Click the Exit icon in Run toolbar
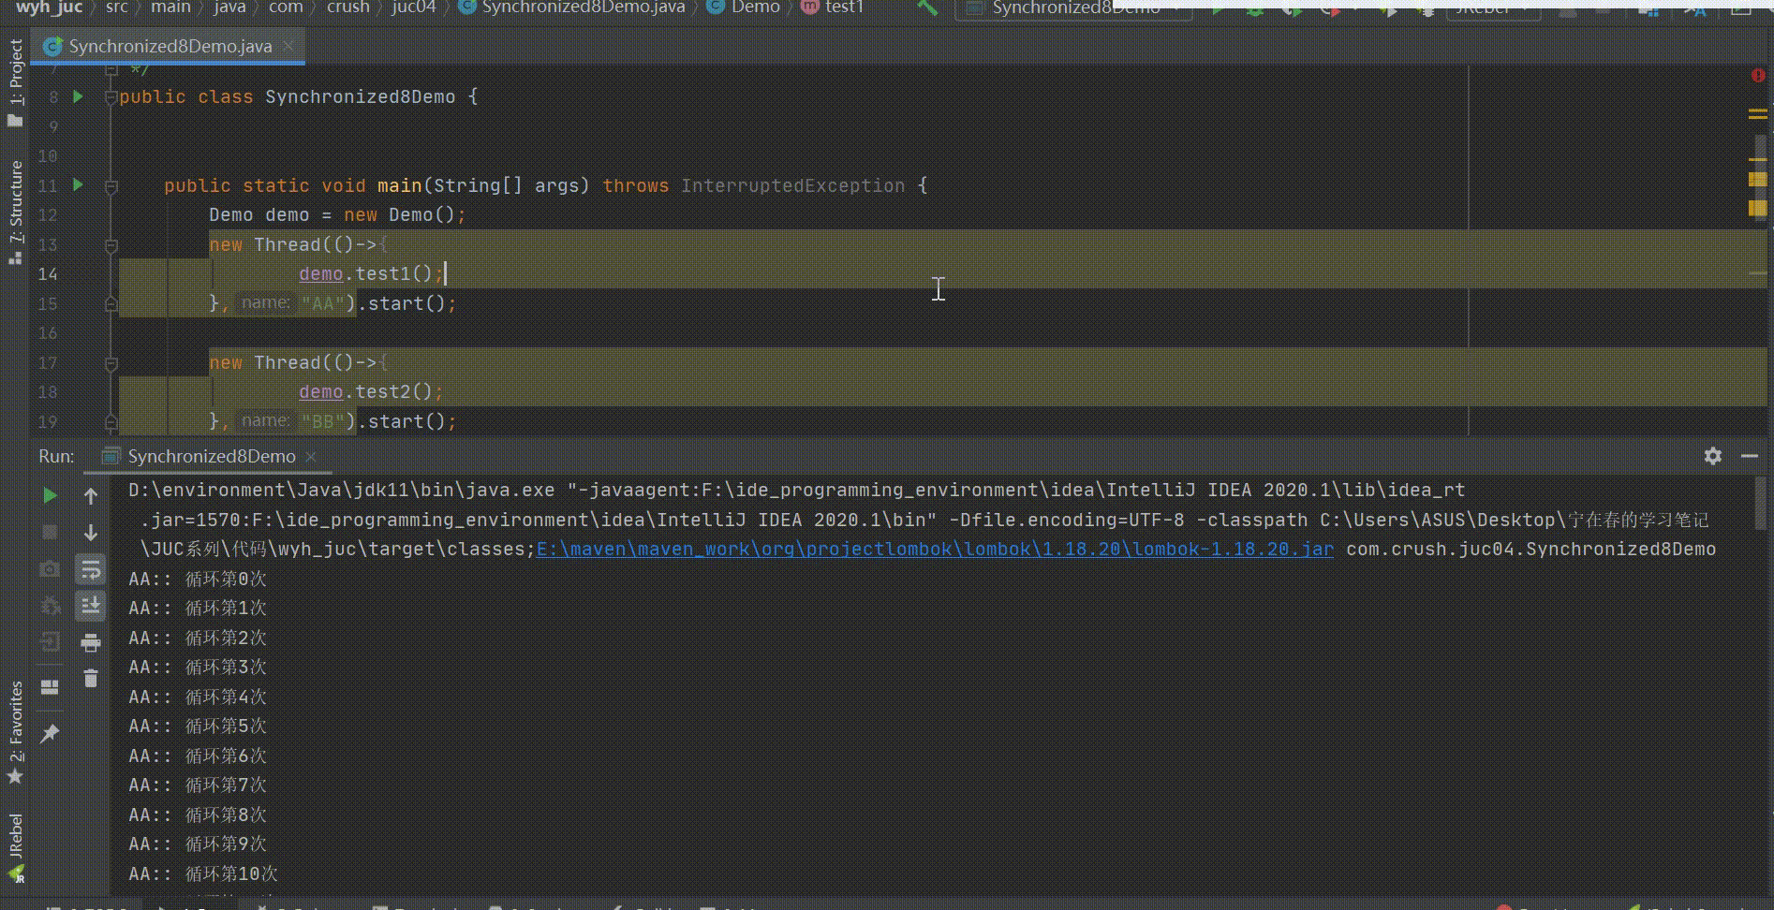This screenshot has width=1774, height=910. click(x=50, y=642)
